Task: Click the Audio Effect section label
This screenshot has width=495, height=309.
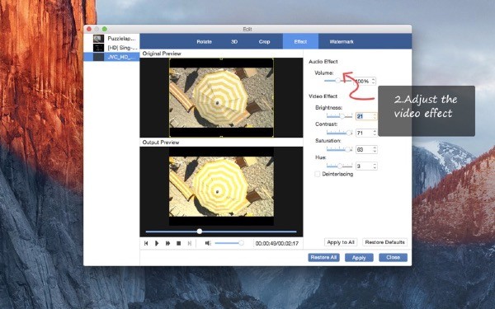Action: click(x=323, y=62)
